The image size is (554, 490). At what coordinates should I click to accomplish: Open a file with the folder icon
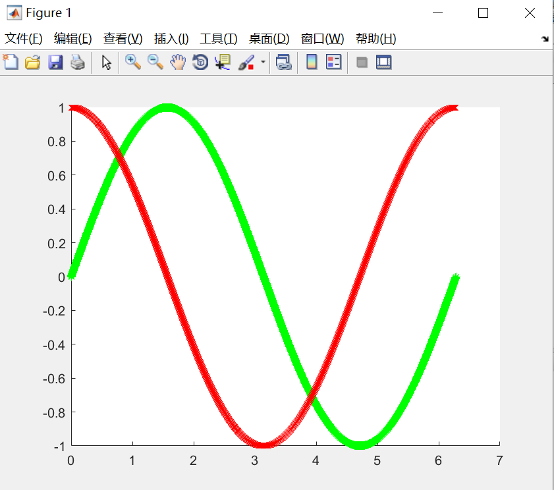[32, 62]
